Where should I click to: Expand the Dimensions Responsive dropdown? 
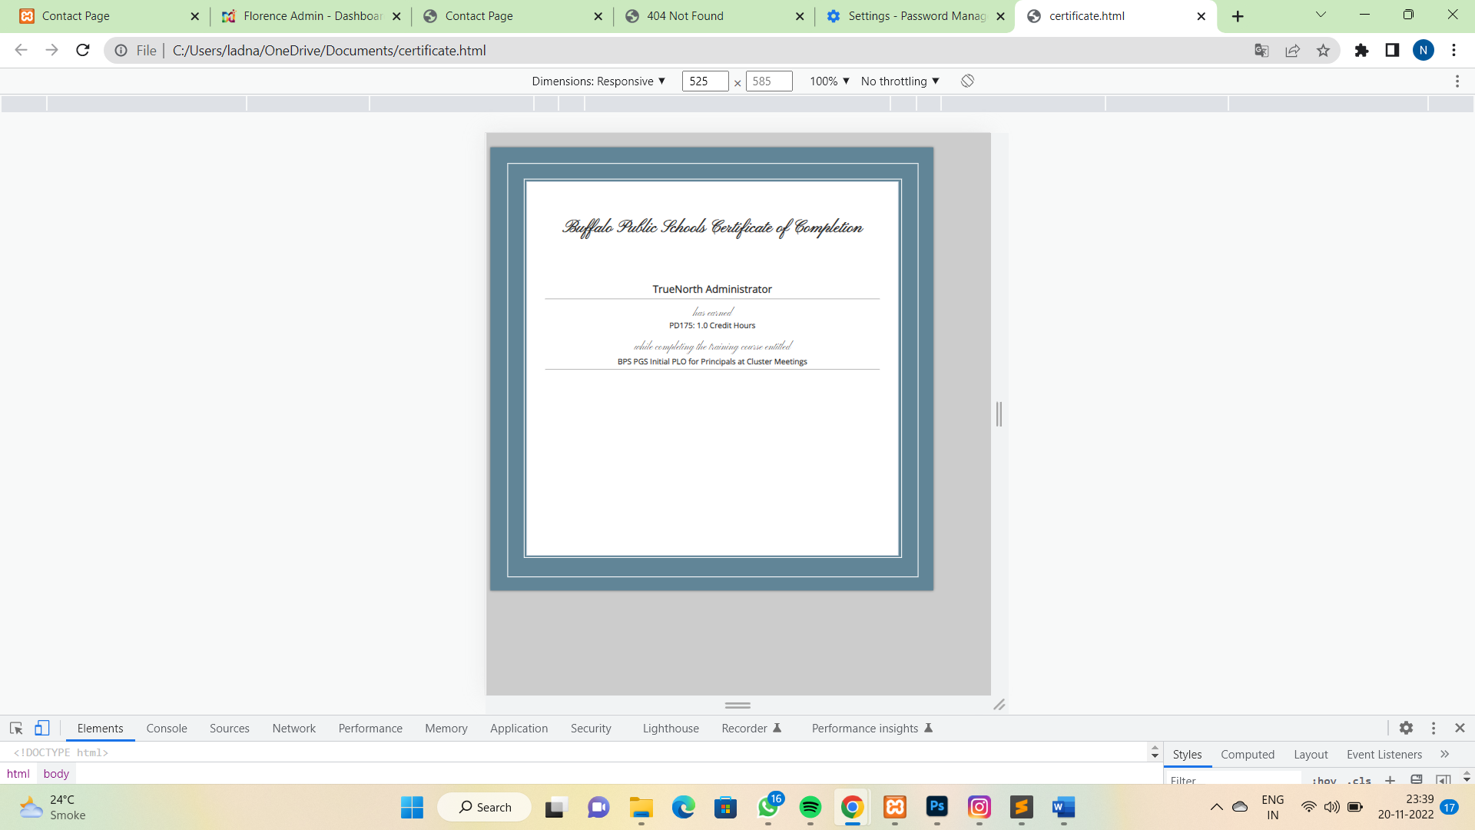598,81
